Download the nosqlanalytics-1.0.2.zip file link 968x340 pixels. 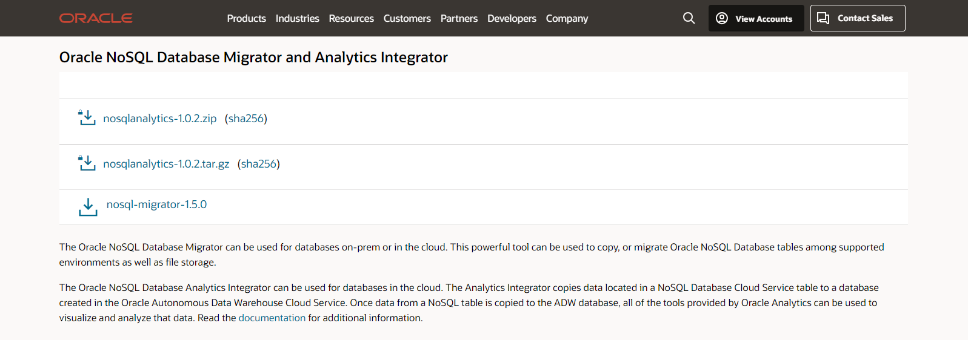point(160,119)
